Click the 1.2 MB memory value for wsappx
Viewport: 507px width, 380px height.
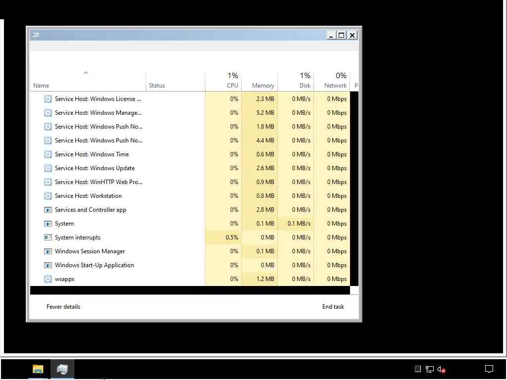(x=265, y=279)
